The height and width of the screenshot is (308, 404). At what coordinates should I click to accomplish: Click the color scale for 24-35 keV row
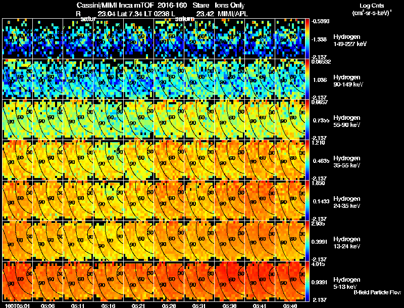coord(307,200)
